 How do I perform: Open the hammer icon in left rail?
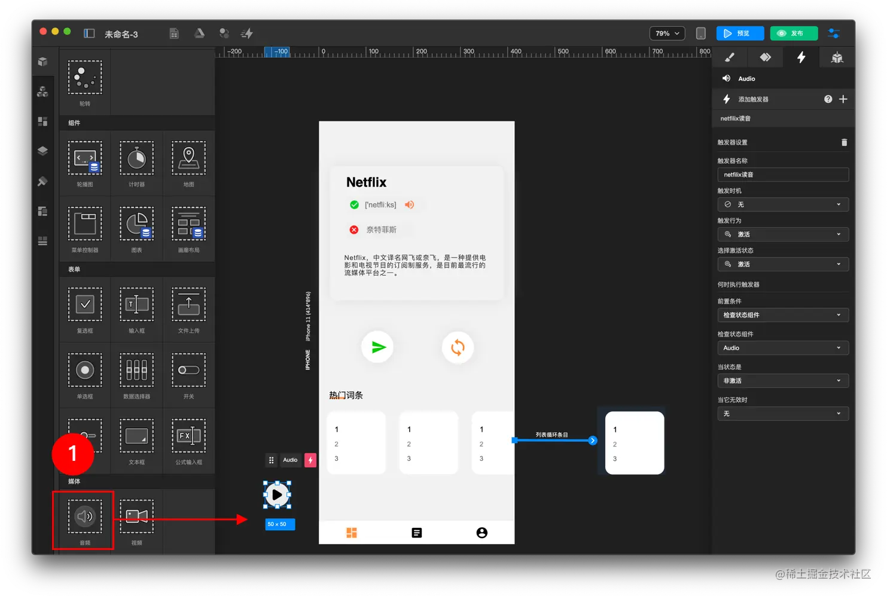[x=42, y=181]
